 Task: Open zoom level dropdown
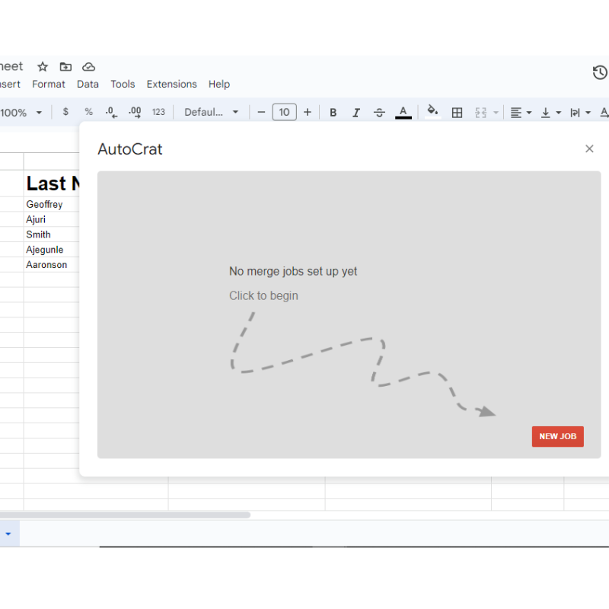(x=21, y=113)
